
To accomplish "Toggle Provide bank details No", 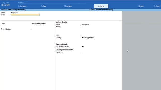I will (83, 47).
